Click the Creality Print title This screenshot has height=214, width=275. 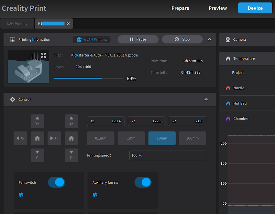24,8
